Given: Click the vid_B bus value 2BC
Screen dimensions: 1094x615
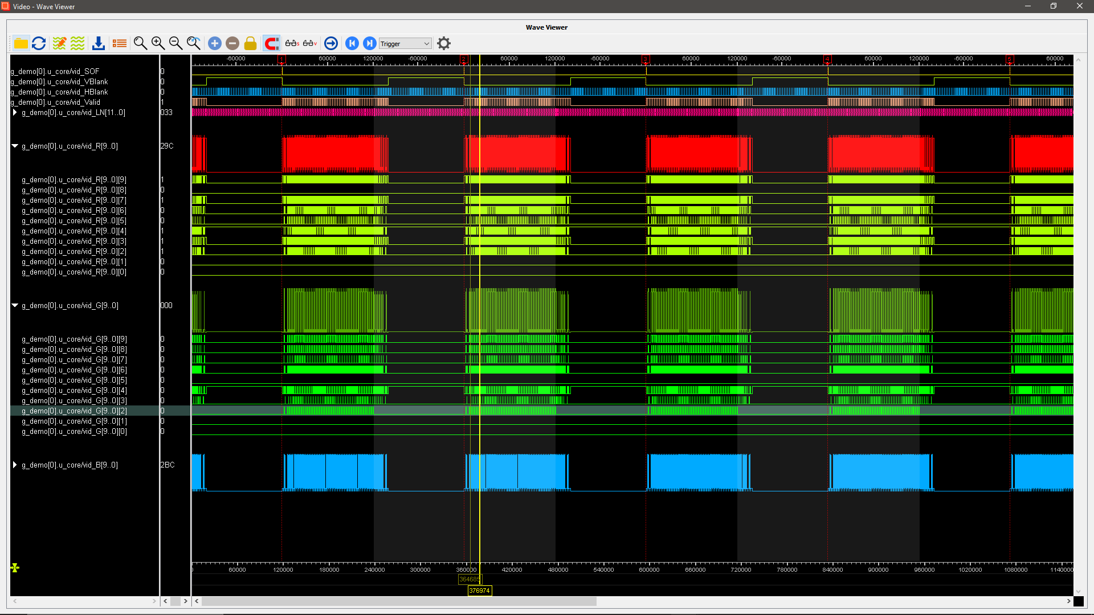Looking at the screenshot, I should tap(168, 465).
